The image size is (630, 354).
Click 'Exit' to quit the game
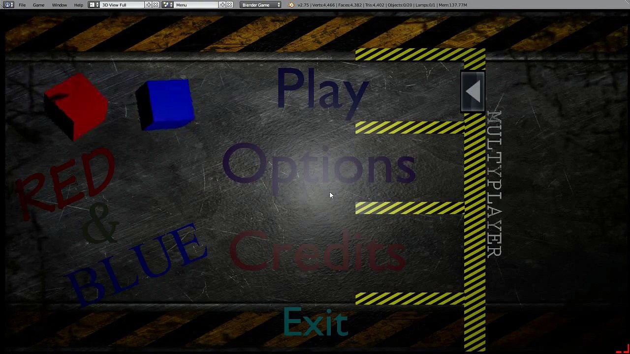point(315,323)
